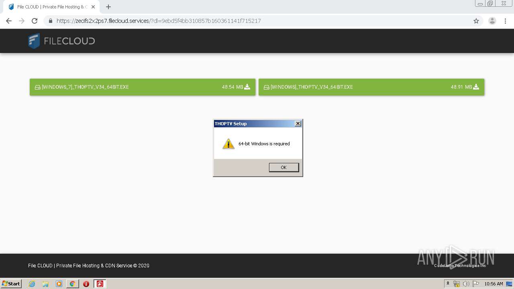Screen dimensions: 514x289
Task: Select the File CLOUD browser tab
Action: click(51, 7)
